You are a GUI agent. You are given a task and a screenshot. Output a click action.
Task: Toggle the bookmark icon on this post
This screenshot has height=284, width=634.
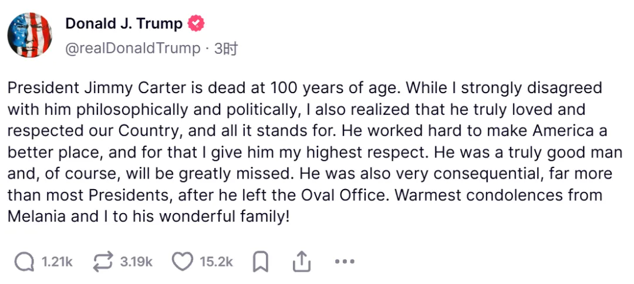coord(260,262)
